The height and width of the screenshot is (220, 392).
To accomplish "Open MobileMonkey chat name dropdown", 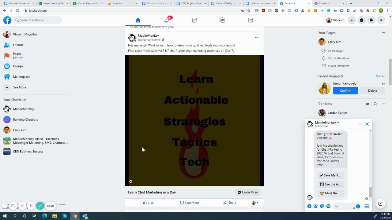I will click(x=327, y=123).
